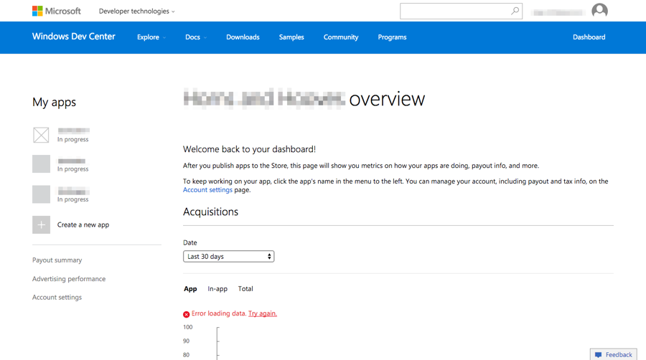Click the Feedback chat icon
Viewport: 646px width, 360px height.
click(598, 354)
